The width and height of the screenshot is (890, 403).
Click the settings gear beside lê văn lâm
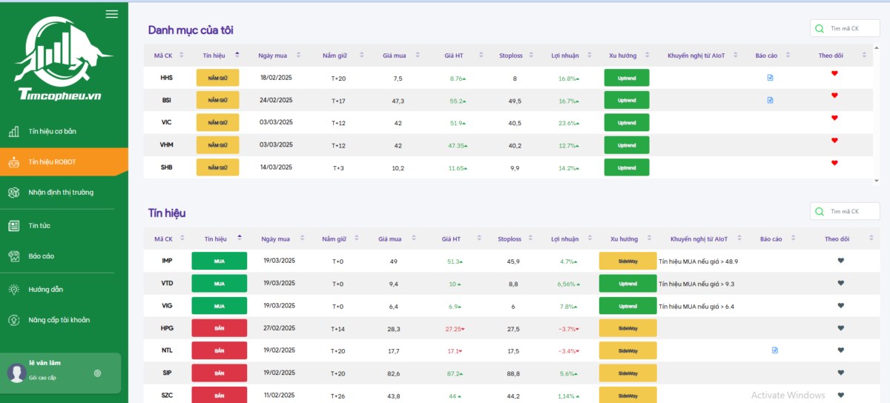pos(97,373)
